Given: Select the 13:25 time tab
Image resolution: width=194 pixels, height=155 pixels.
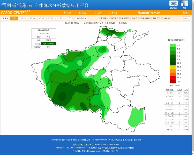Looking at the screenshot, I should coord(23,18).
